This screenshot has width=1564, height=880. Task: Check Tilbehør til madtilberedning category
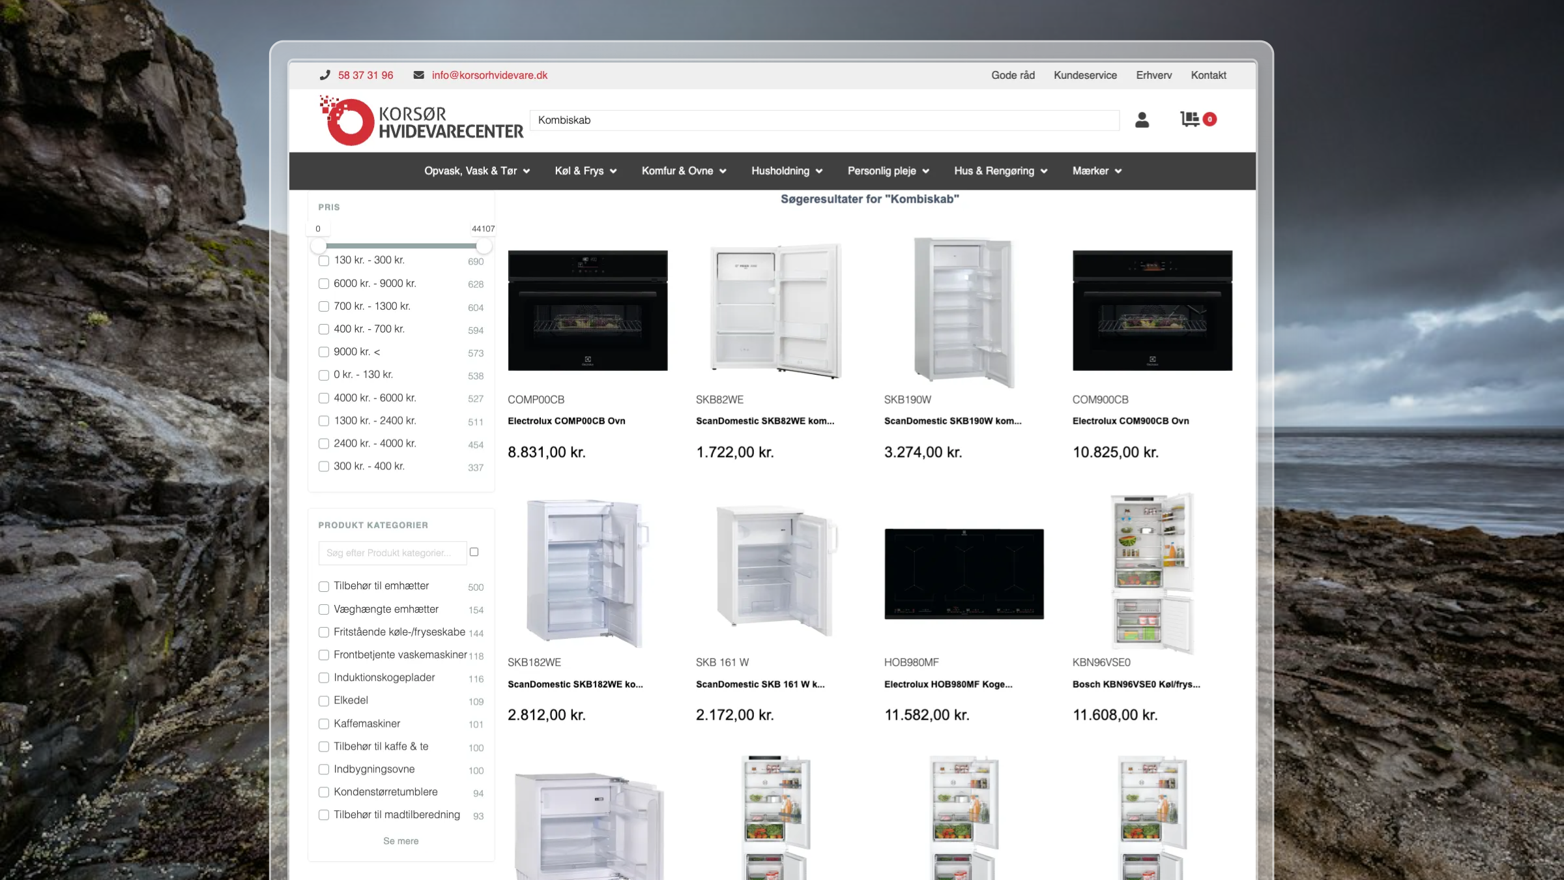point(324,815)
